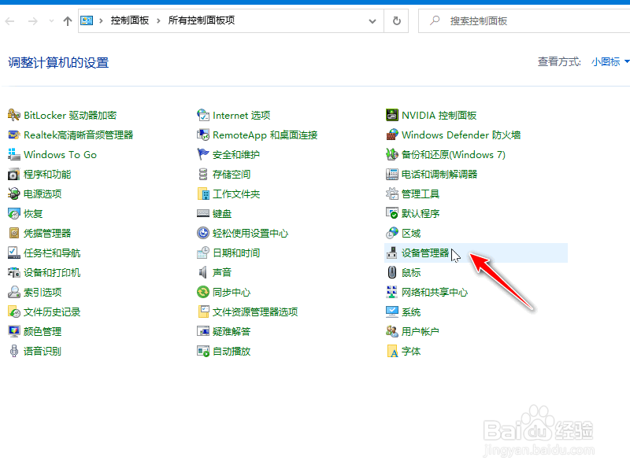The width and height of the screenshot is (630, 472).
Task: Open 系统 link
Action: [411, 312]
